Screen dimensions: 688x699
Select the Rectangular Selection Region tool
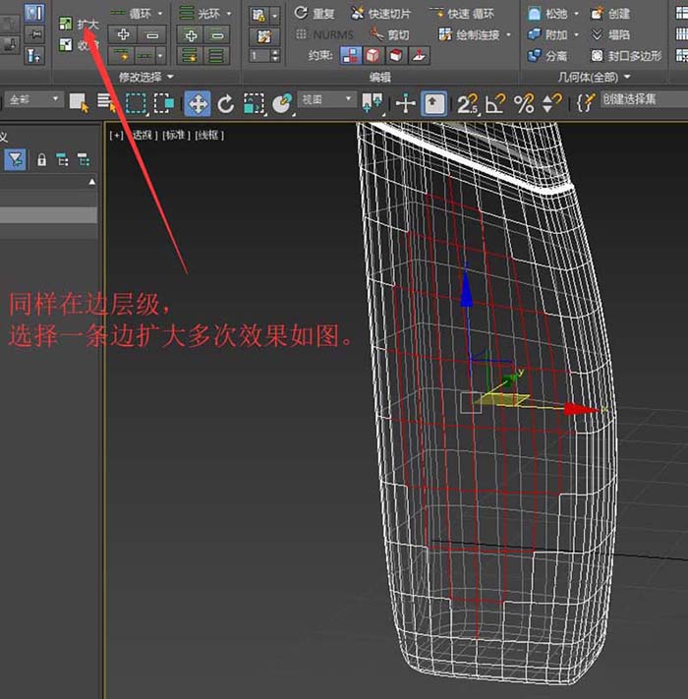point(136,102)
